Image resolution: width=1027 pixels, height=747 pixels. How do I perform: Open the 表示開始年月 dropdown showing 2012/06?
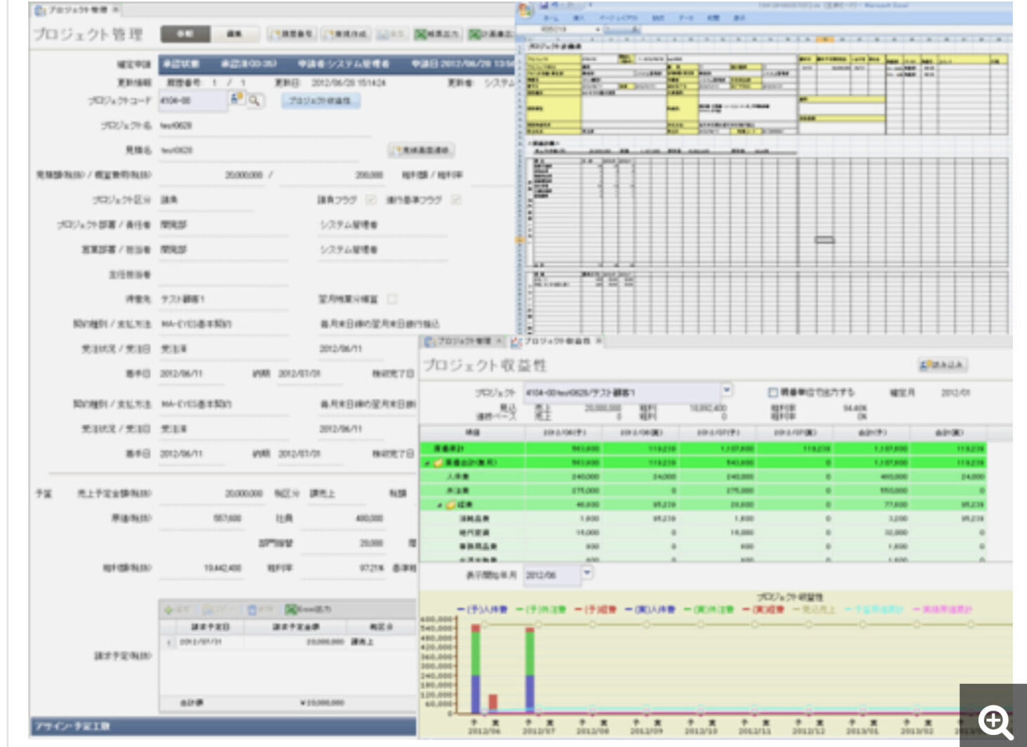(x=588, y=573)
